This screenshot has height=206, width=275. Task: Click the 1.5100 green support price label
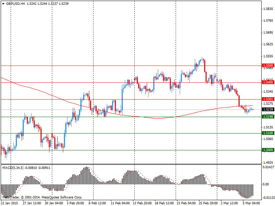(268, 133)
